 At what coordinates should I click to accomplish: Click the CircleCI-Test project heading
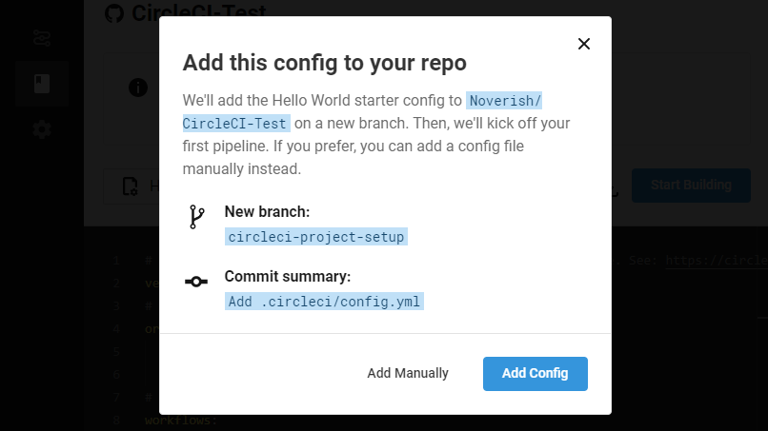(198, 13)
